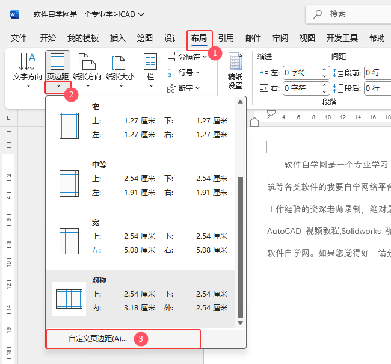Screen dimensions: 391x364
Task: Open the document title dropdown chevron
Action: click(141, 14)
